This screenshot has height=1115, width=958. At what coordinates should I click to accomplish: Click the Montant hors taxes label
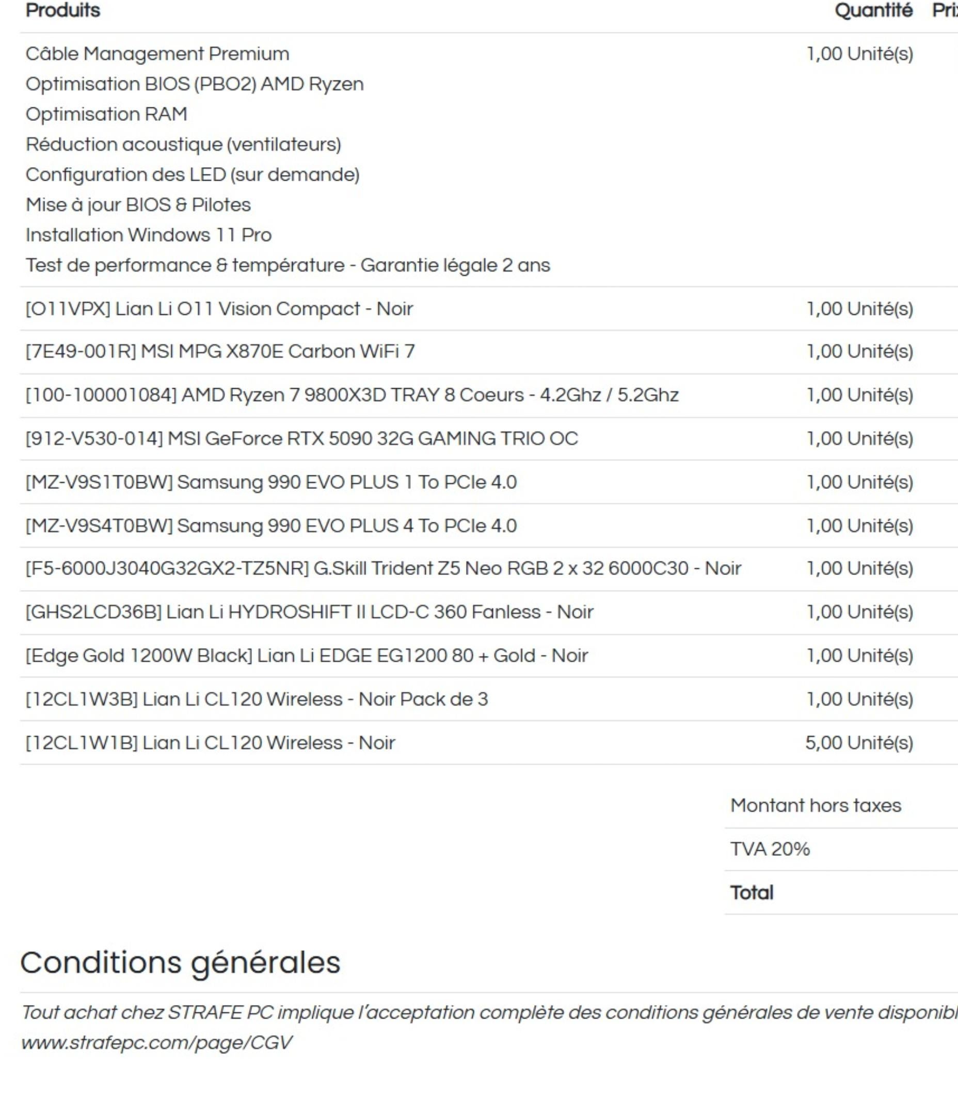click(815, 806)
